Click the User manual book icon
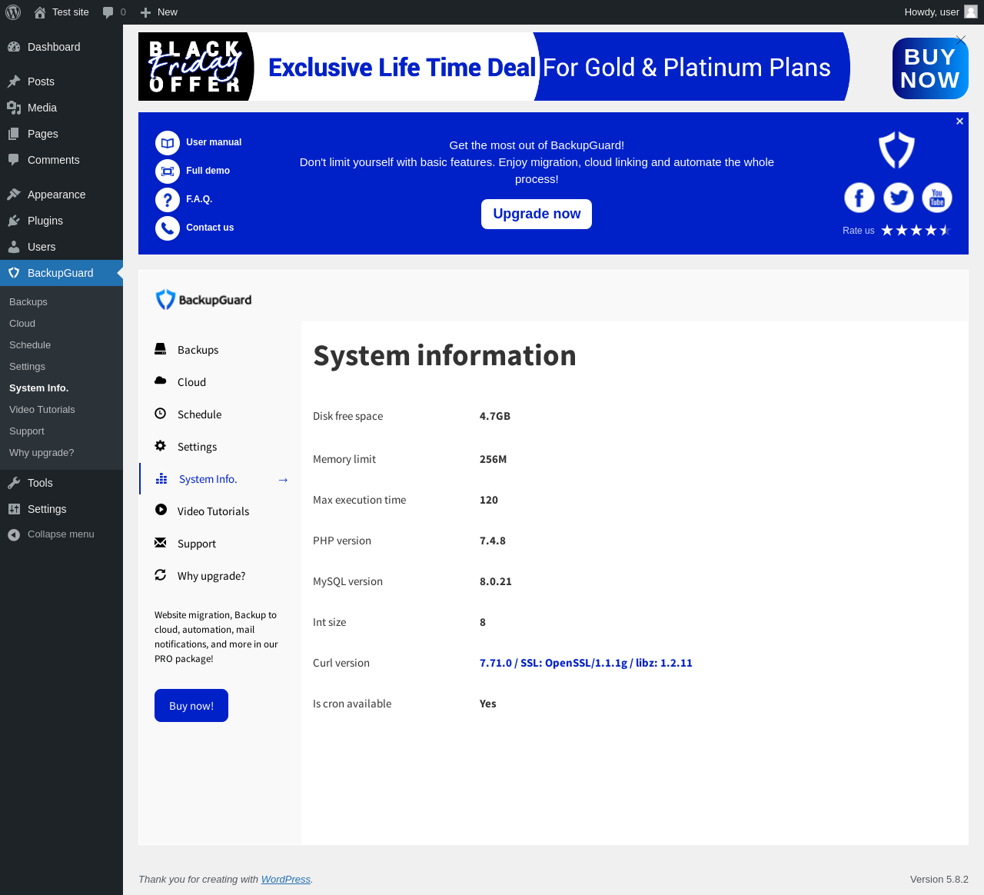This screenshot has width=984, height=895. point(168,143)
